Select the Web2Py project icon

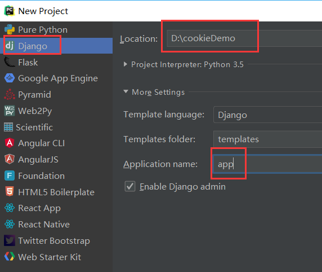10,111
